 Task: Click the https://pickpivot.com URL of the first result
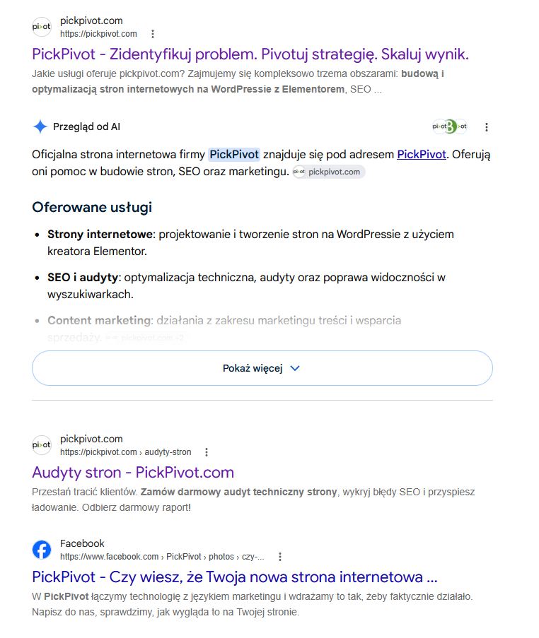tap(98, 34)
